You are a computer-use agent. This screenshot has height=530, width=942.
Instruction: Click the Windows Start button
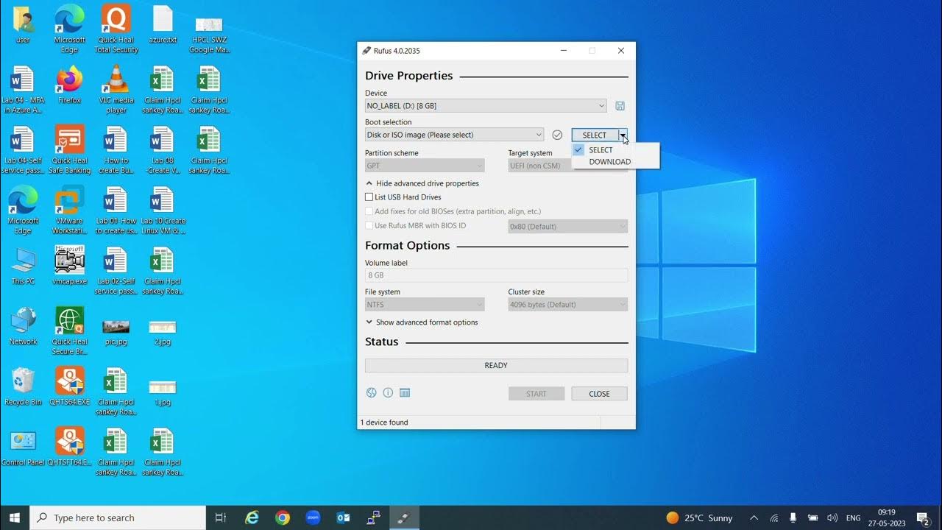click(15, 518)
